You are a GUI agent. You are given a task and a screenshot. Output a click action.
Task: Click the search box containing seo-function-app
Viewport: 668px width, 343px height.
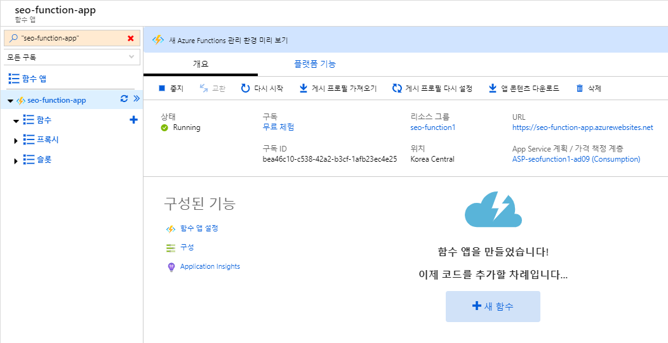tap(72, 38)
